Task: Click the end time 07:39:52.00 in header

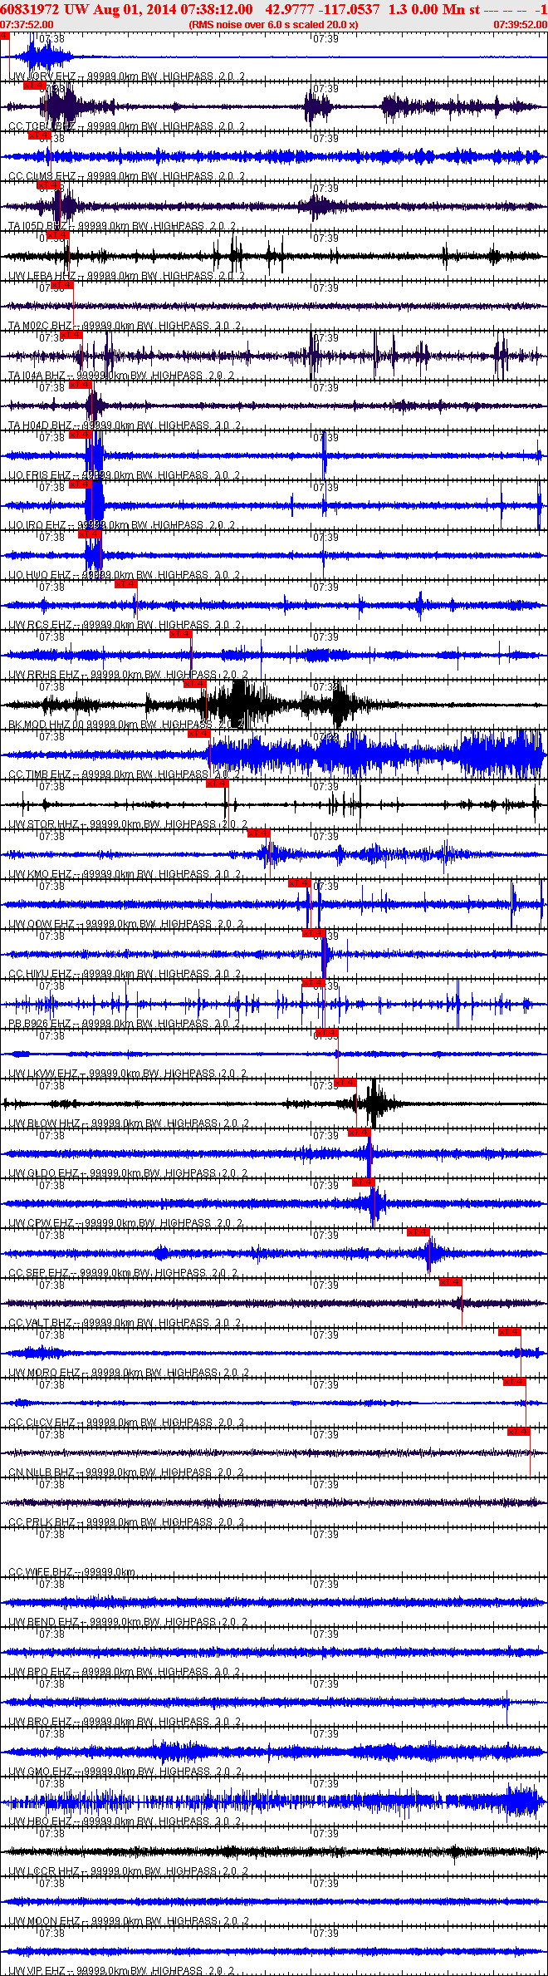Action: (521, 25)
